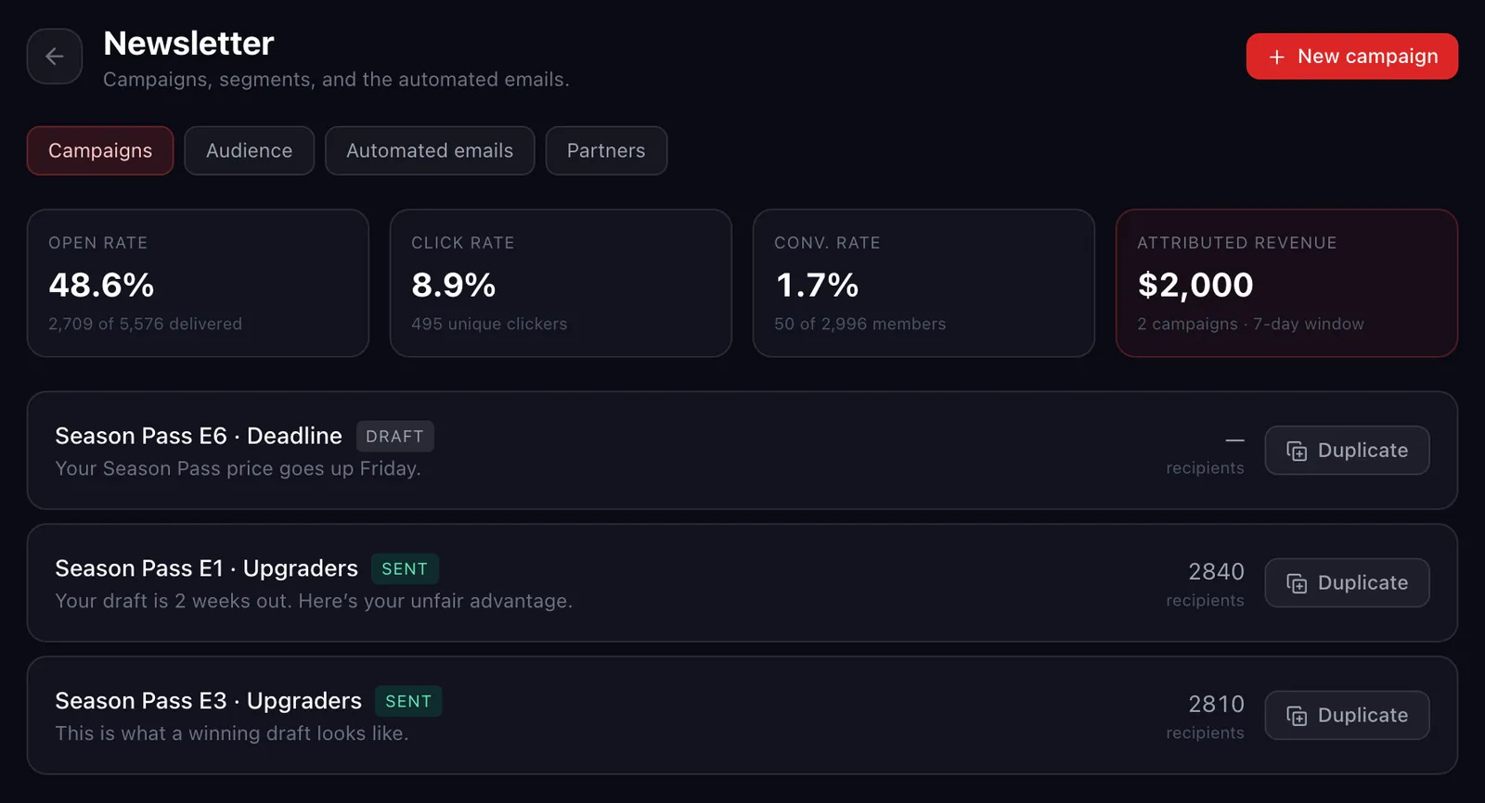This screenshot has height=803, width=1485.
Task: Click the subject 'This is what a winning draft looks like.'
Action: [232, 733]
